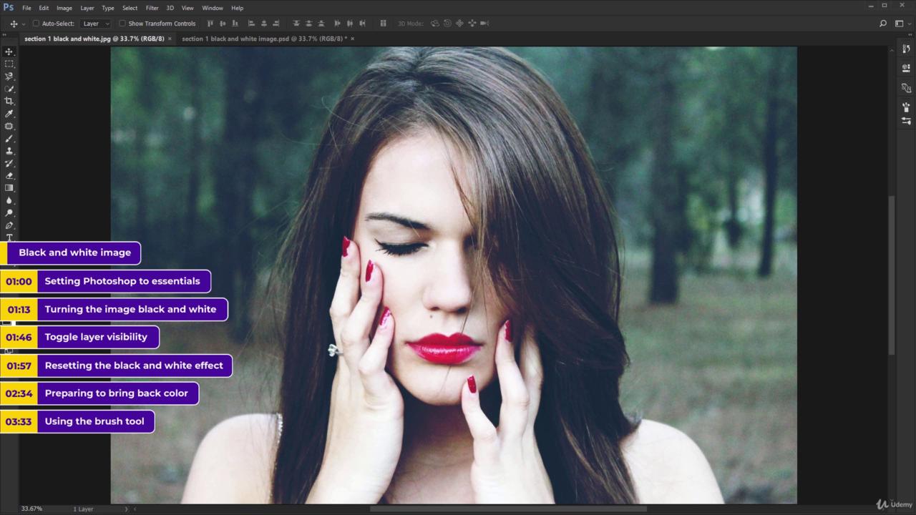
Task: Select the Brush tool in toolbar
Action: pos(9,138)
